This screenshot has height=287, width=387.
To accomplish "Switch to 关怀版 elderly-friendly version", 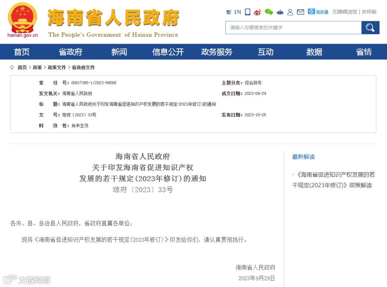I will pyautogui.click(x=369, y=12).
